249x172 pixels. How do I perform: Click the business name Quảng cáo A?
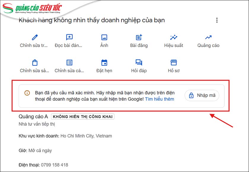[33, 116]
